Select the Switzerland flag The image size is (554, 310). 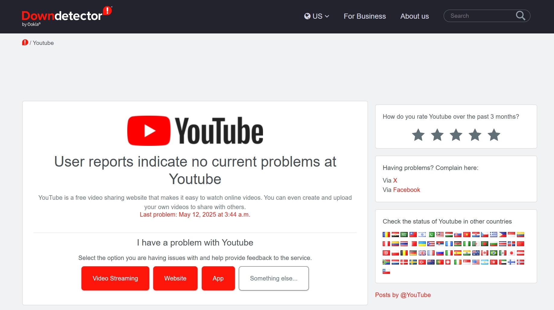pos(448,262)
